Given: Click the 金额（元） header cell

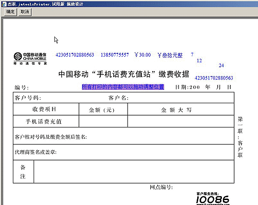Looking at the screenshot, I should click(x=103, y=109).
